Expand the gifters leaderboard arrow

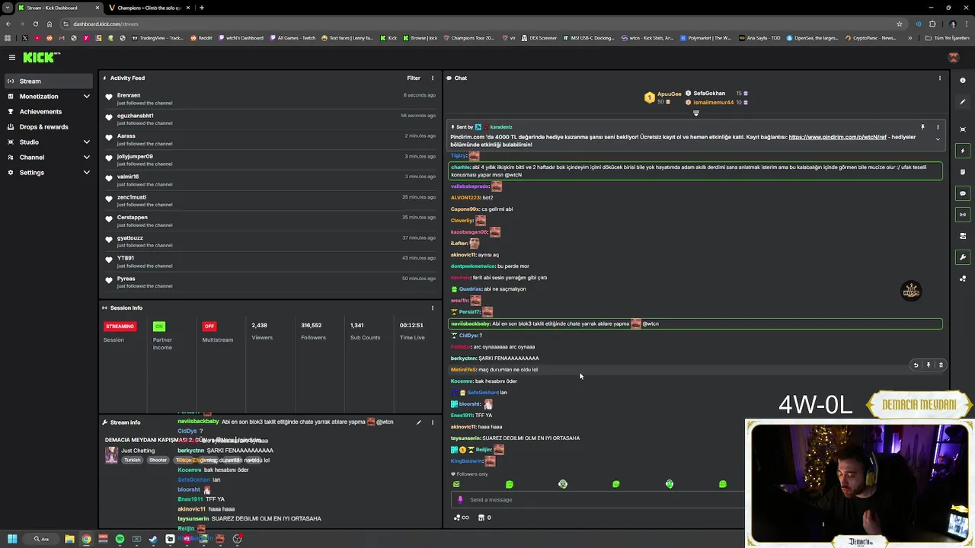pos(695,113)
